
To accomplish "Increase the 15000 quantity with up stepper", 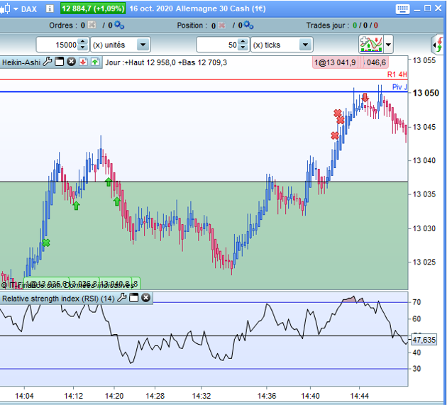I will coord(83,42).
